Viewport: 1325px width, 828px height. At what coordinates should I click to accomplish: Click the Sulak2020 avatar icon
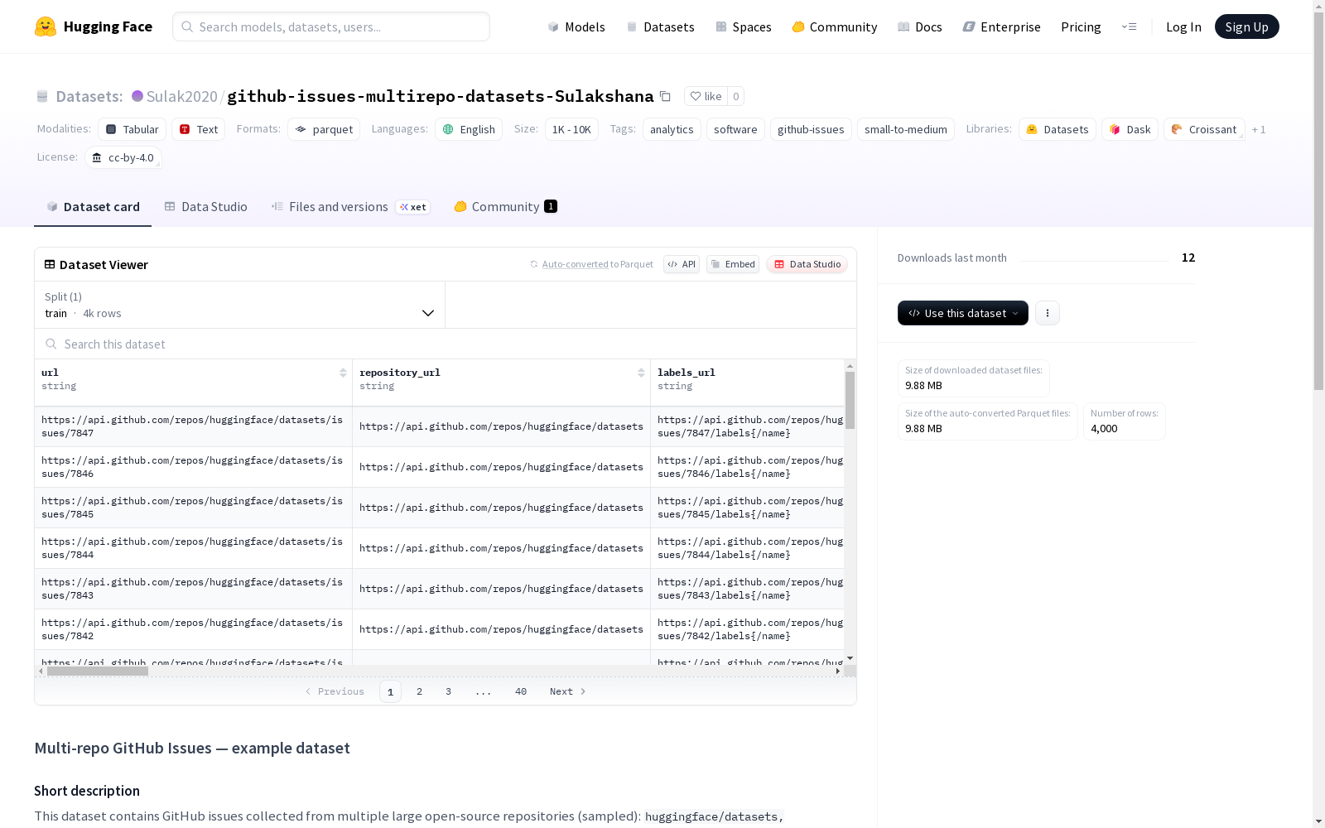coord(137,96)
